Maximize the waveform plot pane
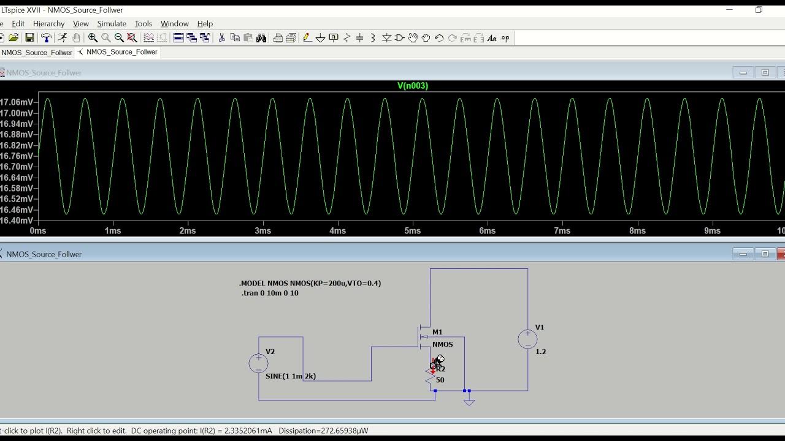This screenshot has height=441, width=785. [x=765, y=72]
